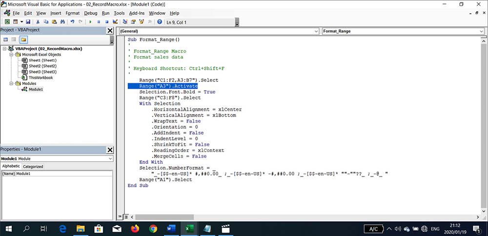Click the View Code button in Project pane
The height and width of the screenshot is (236, 488).
pyautogui.click(x=5, y=39)
